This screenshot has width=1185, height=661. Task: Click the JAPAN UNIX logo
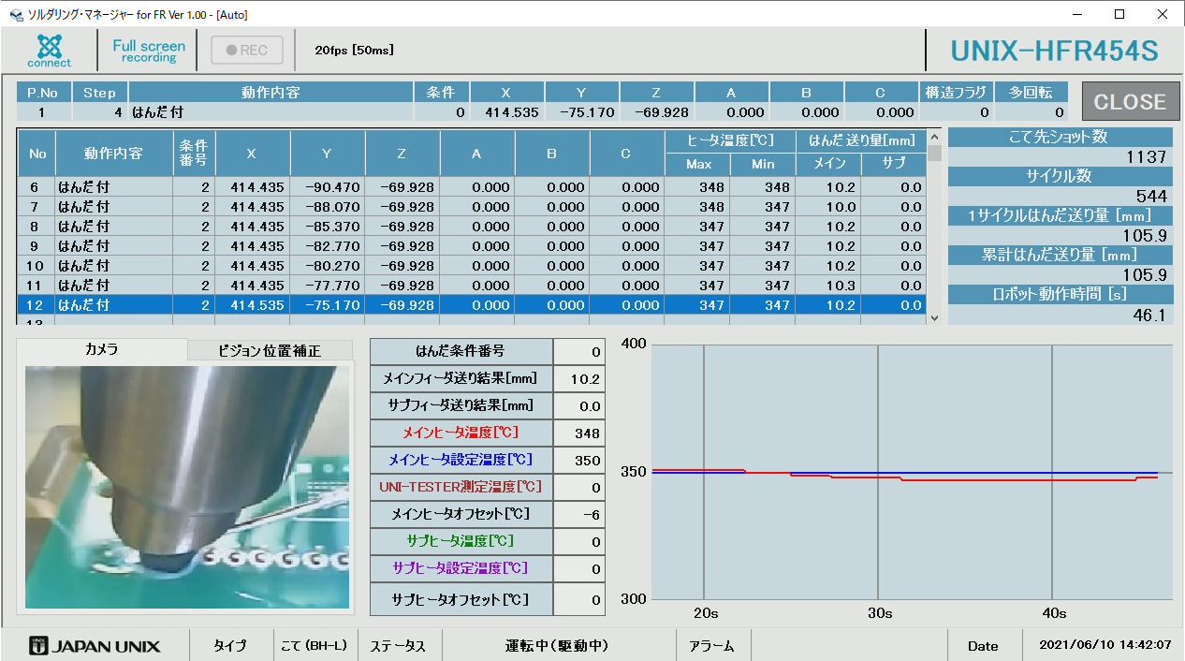click(95, 646)
